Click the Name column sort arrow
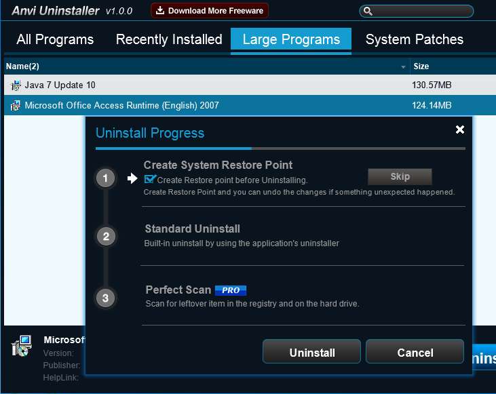496x394 pixels. coord(403,66)
